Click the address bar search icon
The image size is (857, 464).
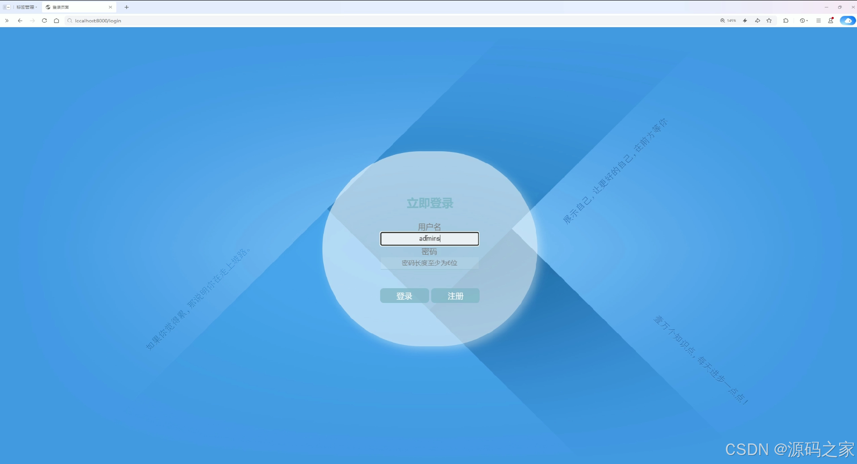[x=70, y=21]
